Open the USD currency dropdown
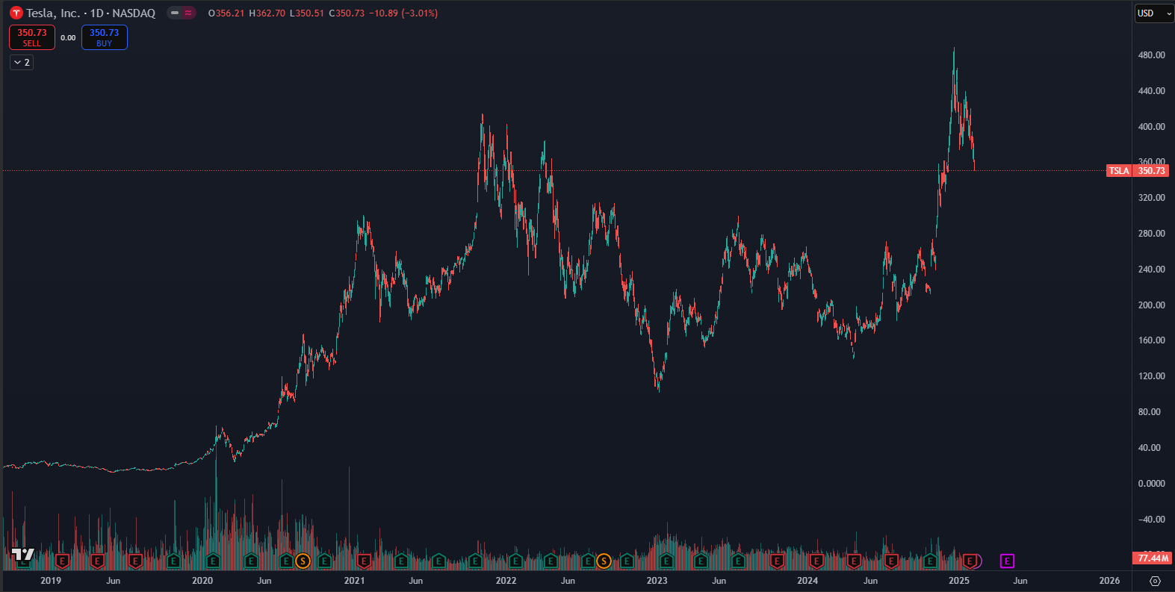Screen dimensions: 1175x592 1154,13
